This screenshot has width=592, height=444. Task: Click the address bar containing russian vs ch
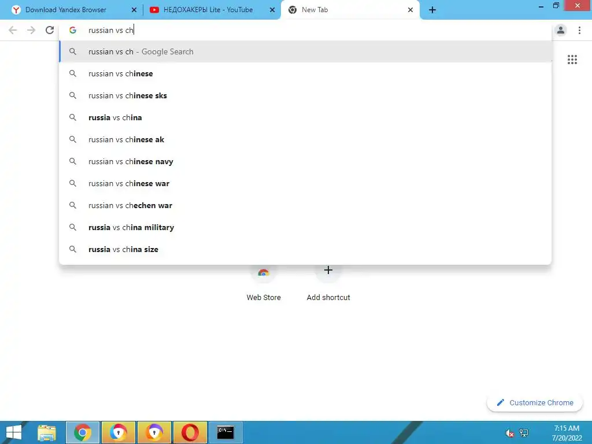click(x=305, y=30)
